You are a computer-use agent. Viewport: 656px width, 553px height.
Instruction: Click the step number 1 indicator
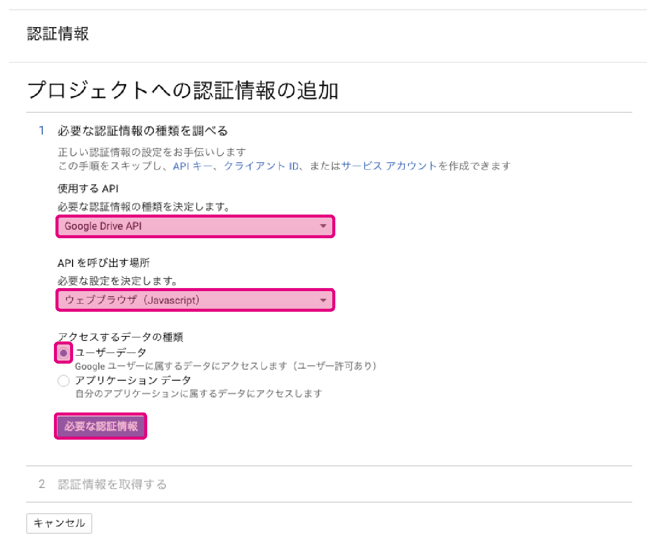(x=42, y=131)
